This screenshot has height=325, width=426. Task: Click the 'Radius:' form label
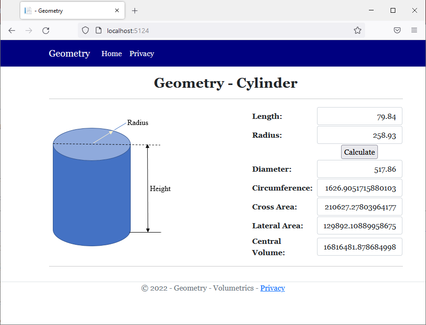(267, 135)
